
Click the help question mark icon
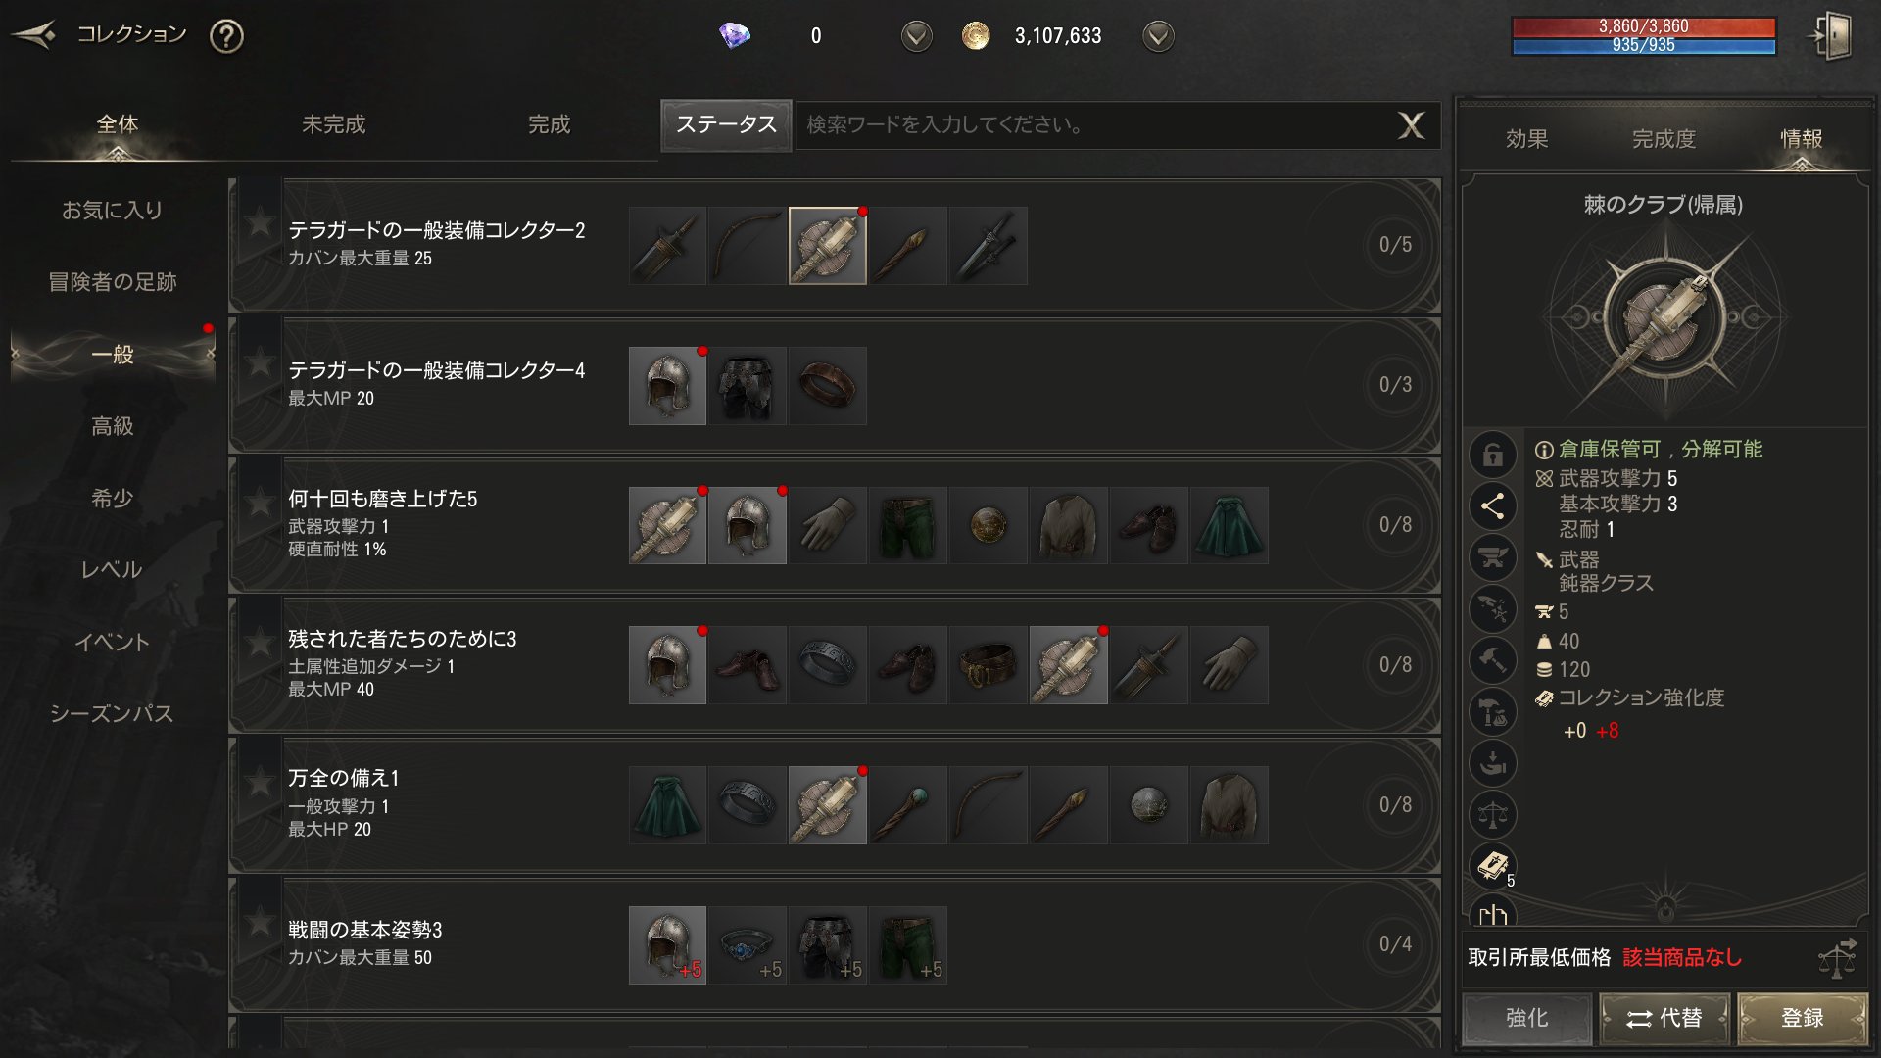[226, 36]
